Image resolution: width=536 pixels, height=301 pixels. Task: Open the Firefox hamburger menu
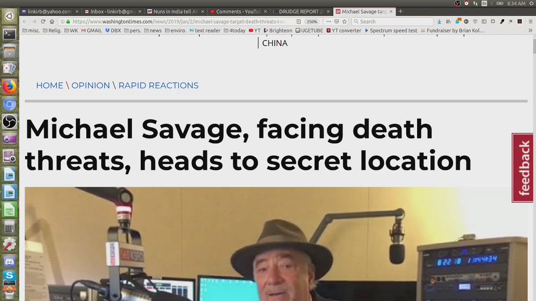tap(530, 21)
